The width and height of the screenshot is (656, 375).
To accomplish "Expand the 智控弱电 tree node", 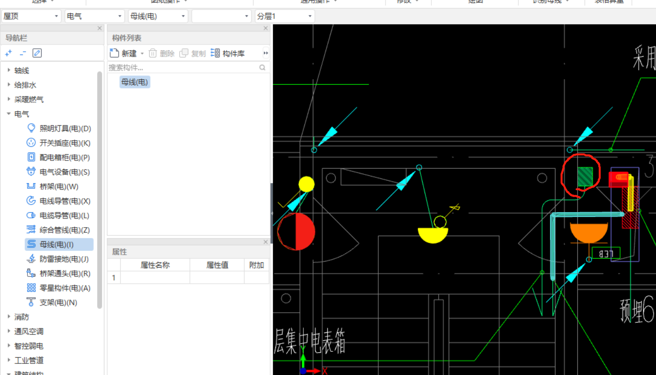I will pos(9,346).
